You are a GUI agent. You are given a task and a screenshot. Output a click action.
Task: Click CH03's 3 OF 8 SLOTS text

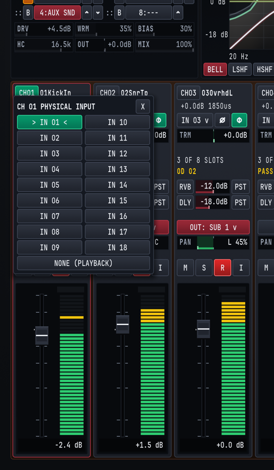[x=200, y=160]
